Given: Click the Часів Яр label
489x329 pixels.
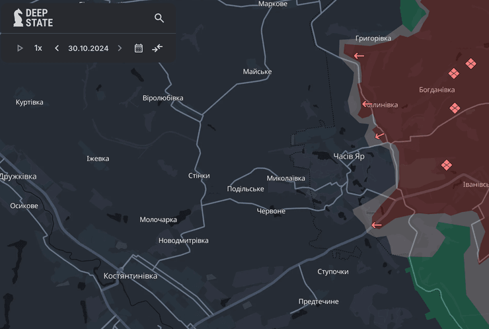Looking at the screenshot, I should 349,156.
